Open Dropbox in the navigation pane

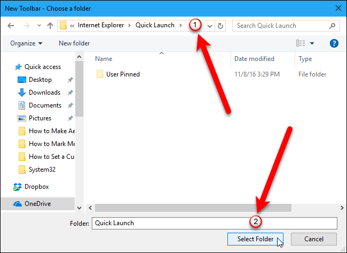pos(36,187)
